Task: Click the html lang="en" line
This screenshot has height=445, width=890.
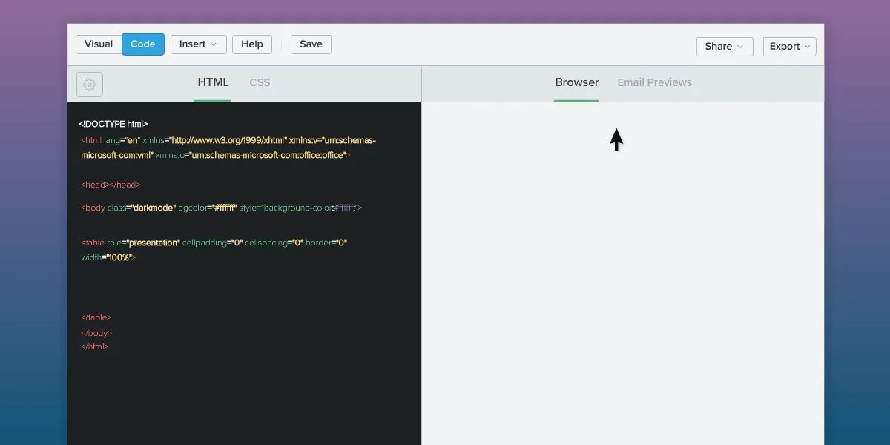Action: pyautogui.click(x=228, y=140)
